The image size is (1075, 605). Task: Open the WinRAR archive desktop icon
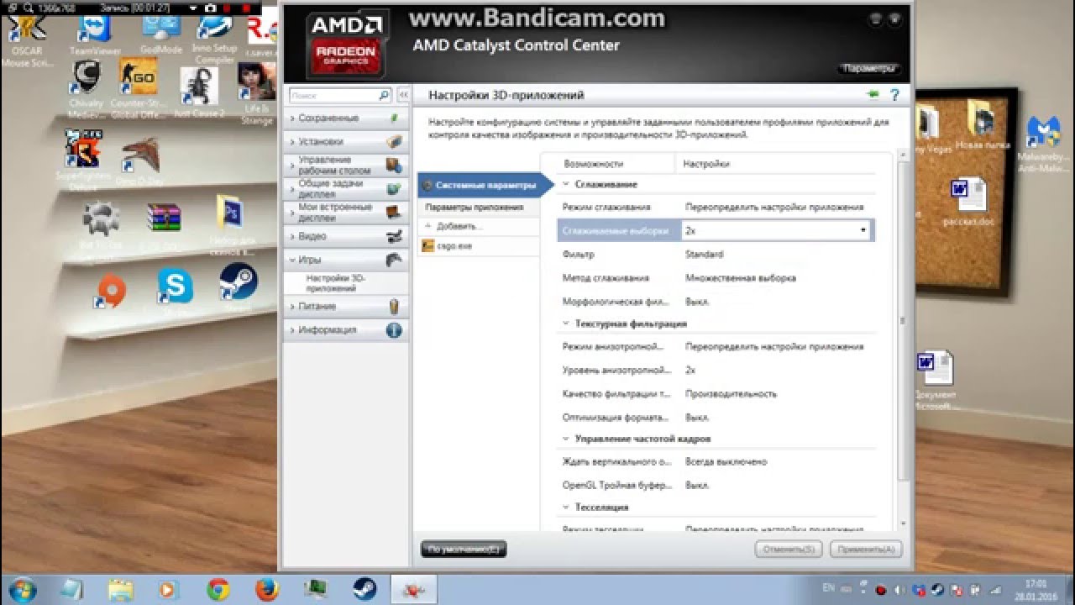(x=164, y=224)
